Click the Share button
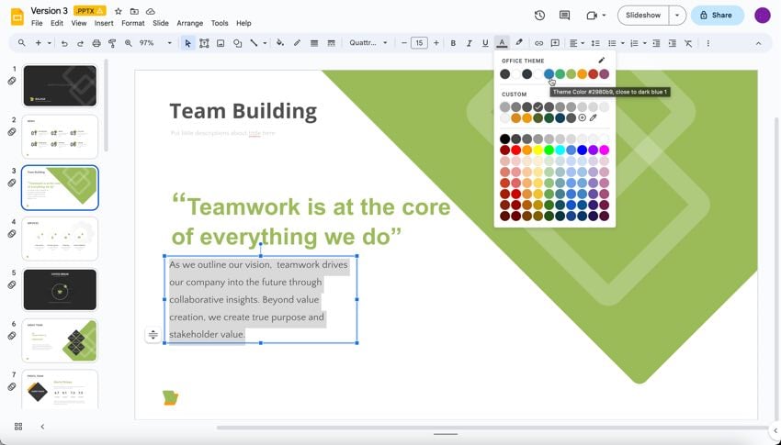Screen dimensions: 781x445 coord(717,15)
